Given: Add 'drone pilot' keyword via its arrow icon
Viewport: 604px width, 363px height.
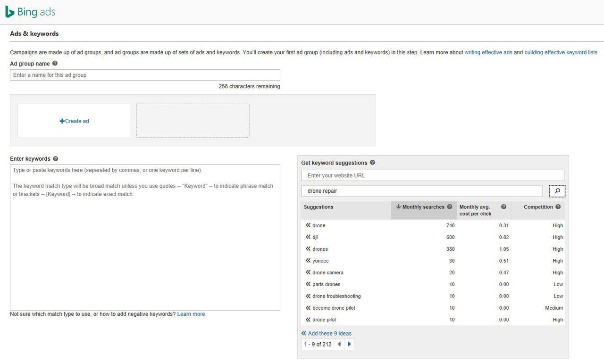Looking at the screenshot, I should pyautogui.click(x=308, y=320).
